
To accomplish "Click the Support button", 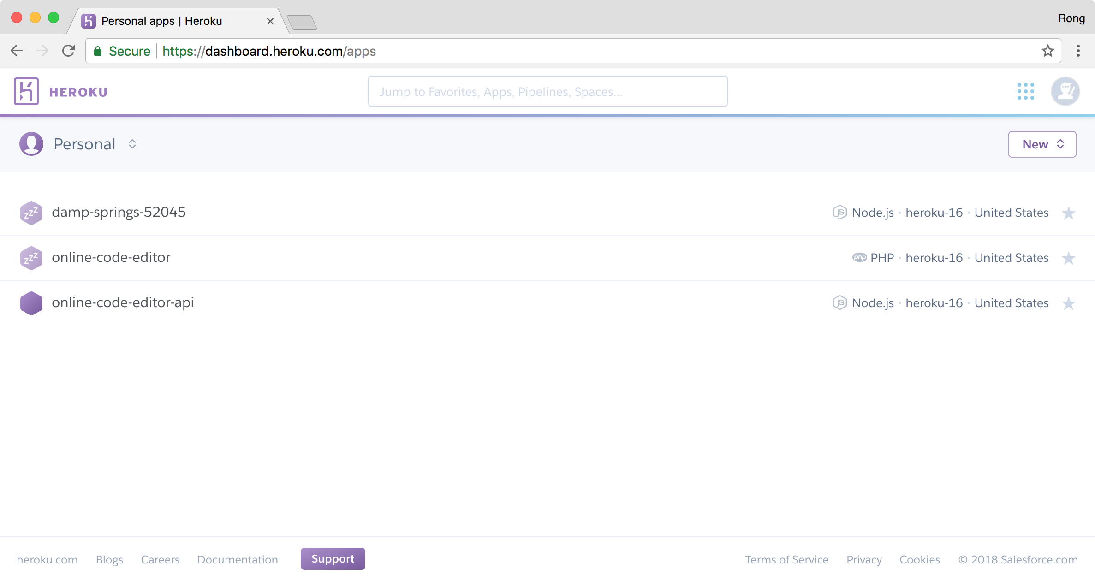I will 333,559.
